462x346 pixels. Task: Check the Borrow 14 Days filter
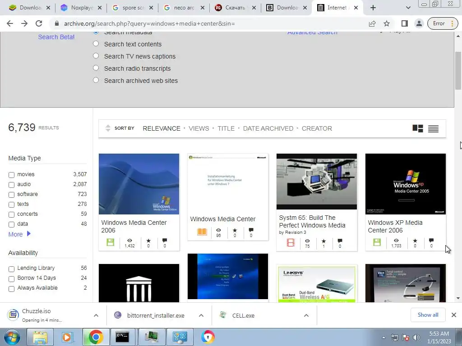click(11, 278)
